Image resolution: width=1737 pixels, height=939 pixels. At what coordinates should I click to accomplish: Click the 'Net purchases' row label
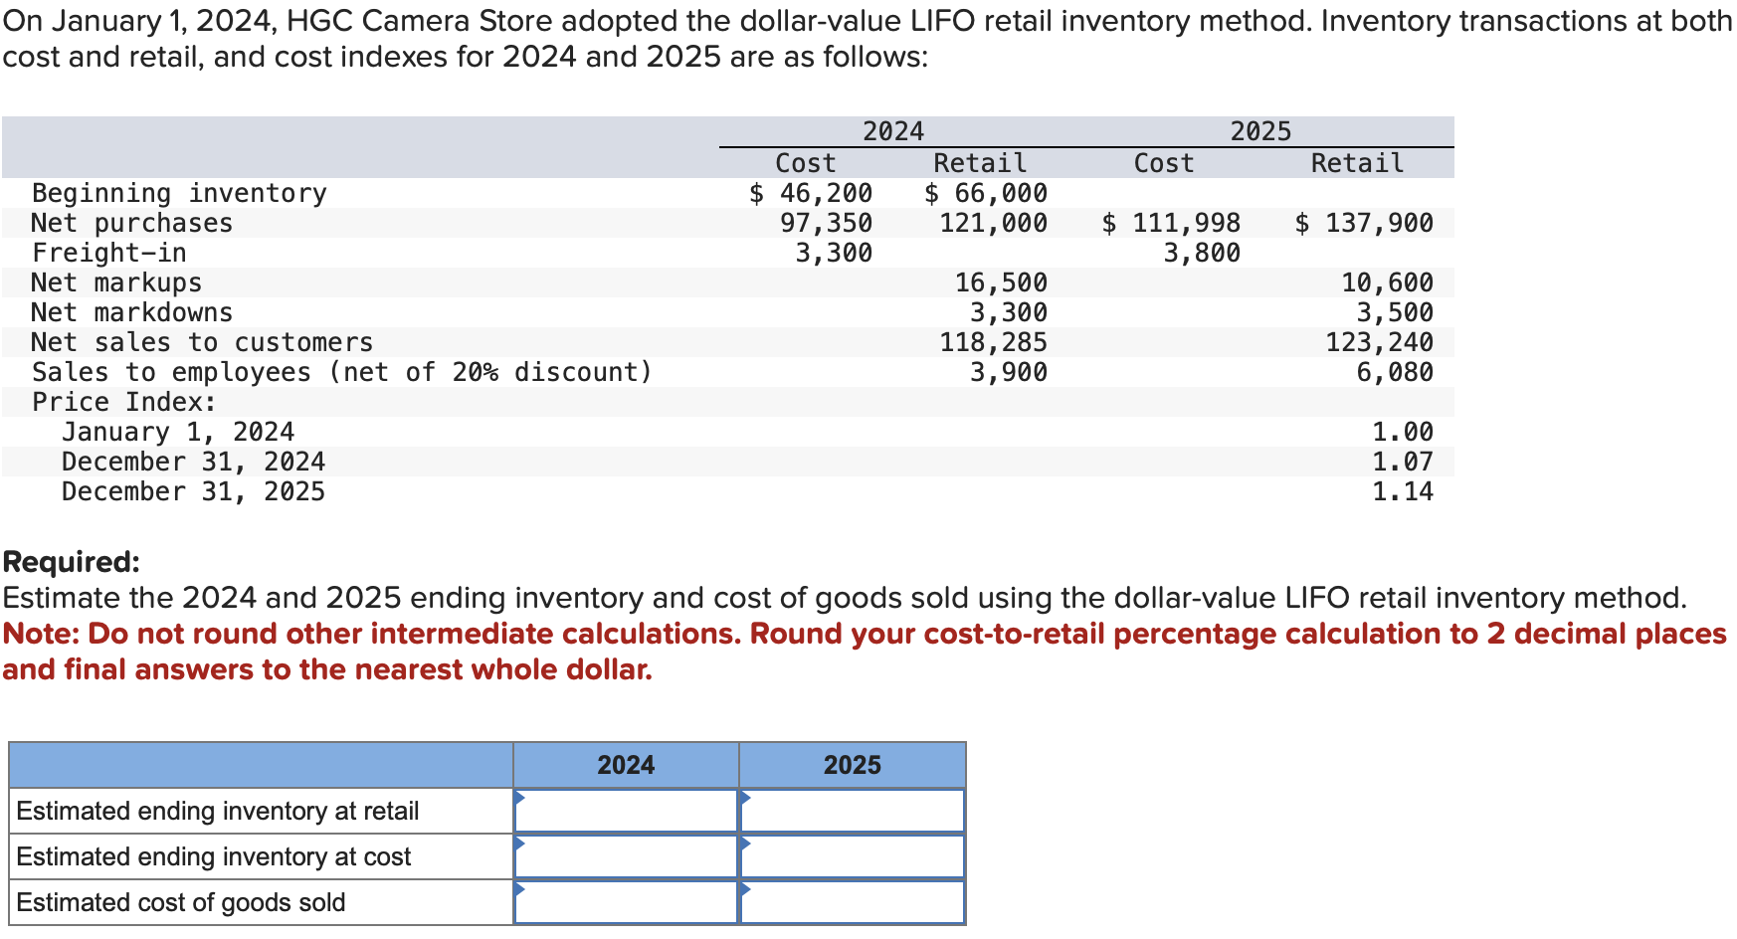point(132,223)
